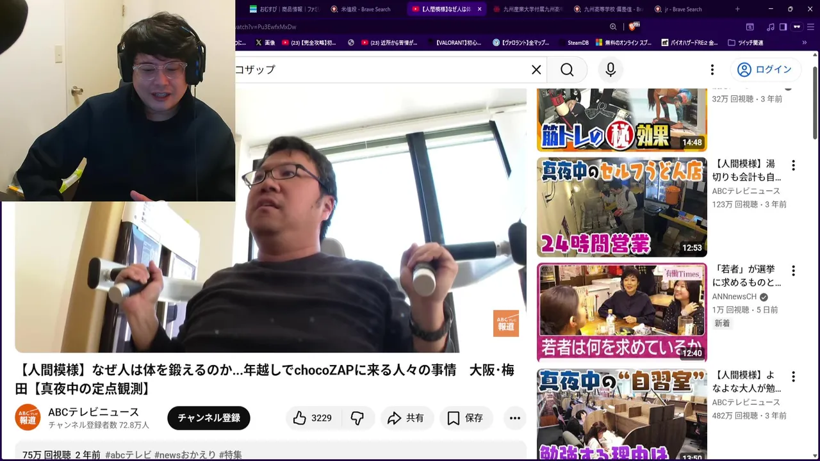Open the 【人間模様】湯切りも会計も title
This screenshot has width=820, height=461.
coord(747,170)
